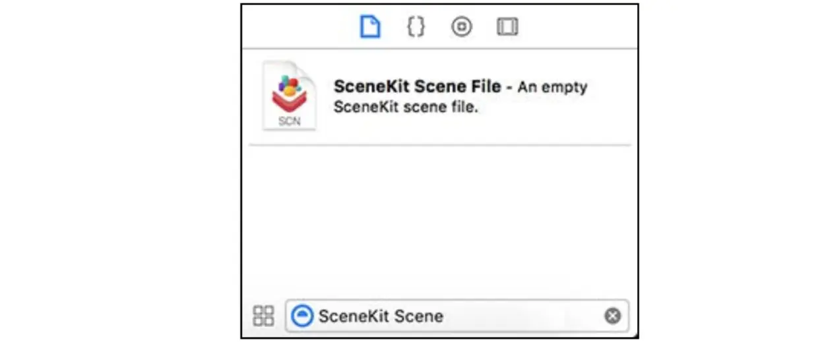Show the File Template library
The width and height of the screenshot is (818, 342).
[x=370, y=26]
